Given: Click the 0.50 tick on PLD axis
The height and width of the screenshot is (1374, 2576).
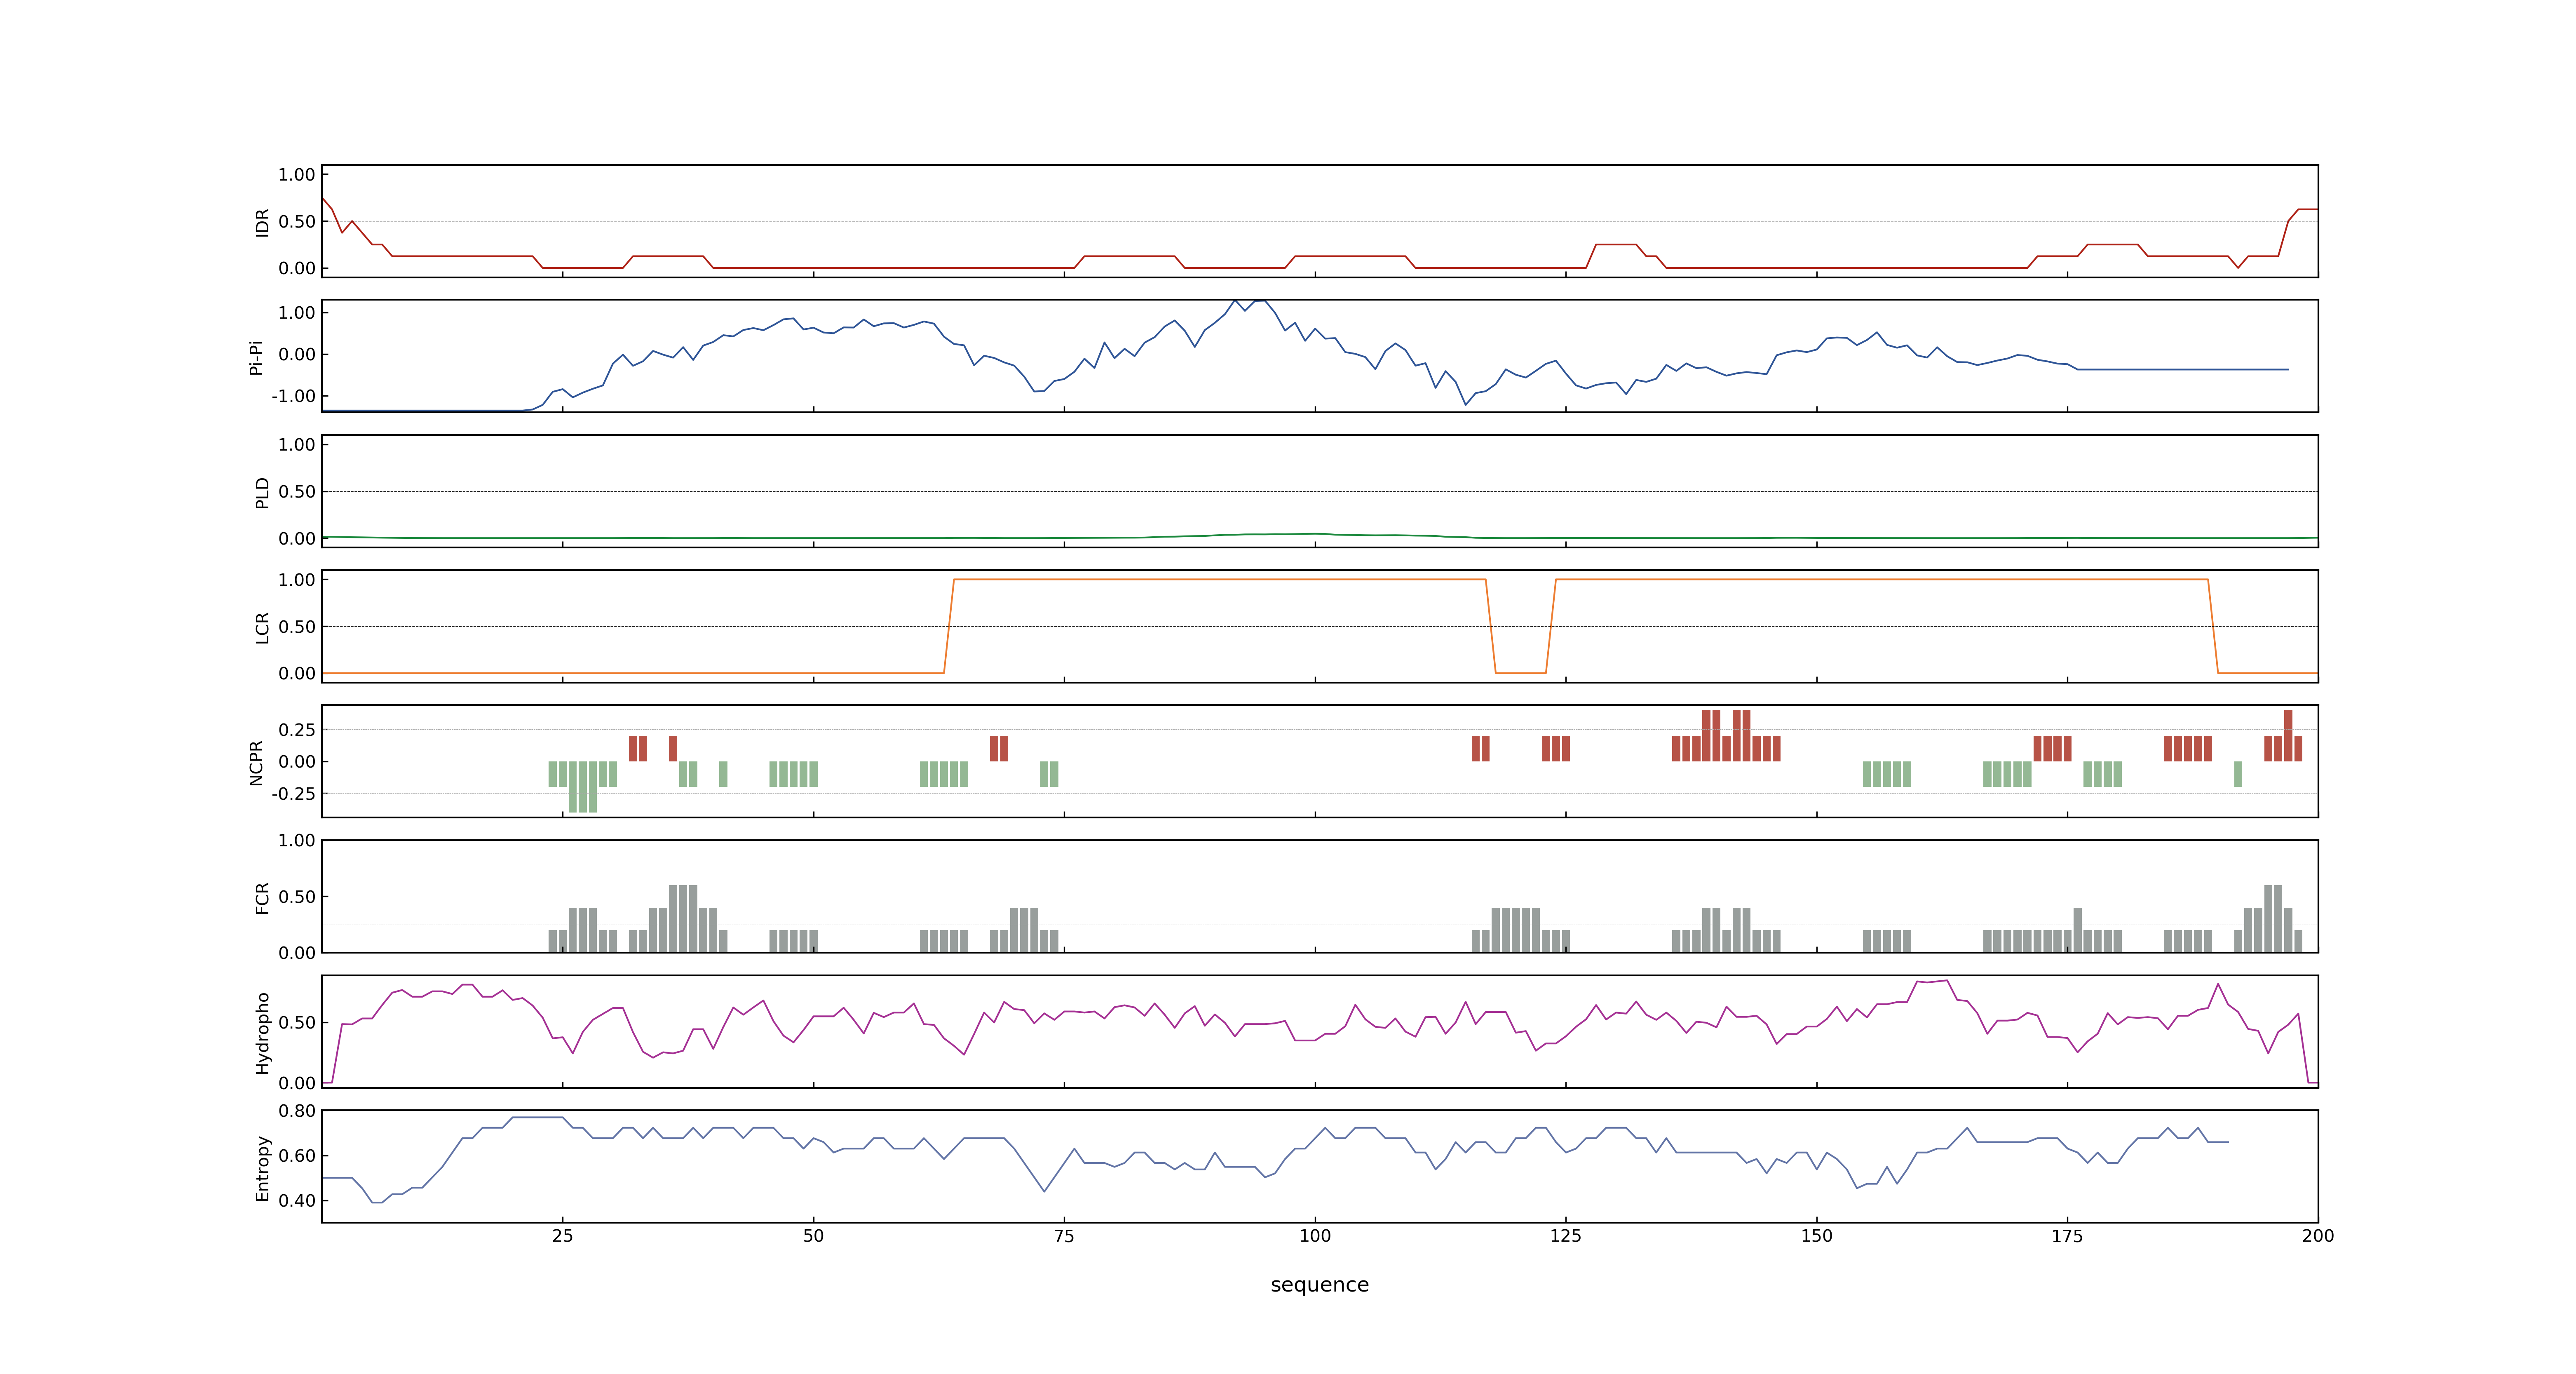Looking at the screenshot, I should 297,492.
